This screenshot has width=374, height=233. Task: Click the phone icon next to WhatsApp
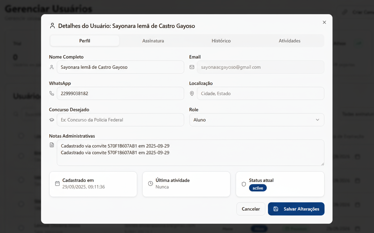pyautogui.click(x=52, y=93)
